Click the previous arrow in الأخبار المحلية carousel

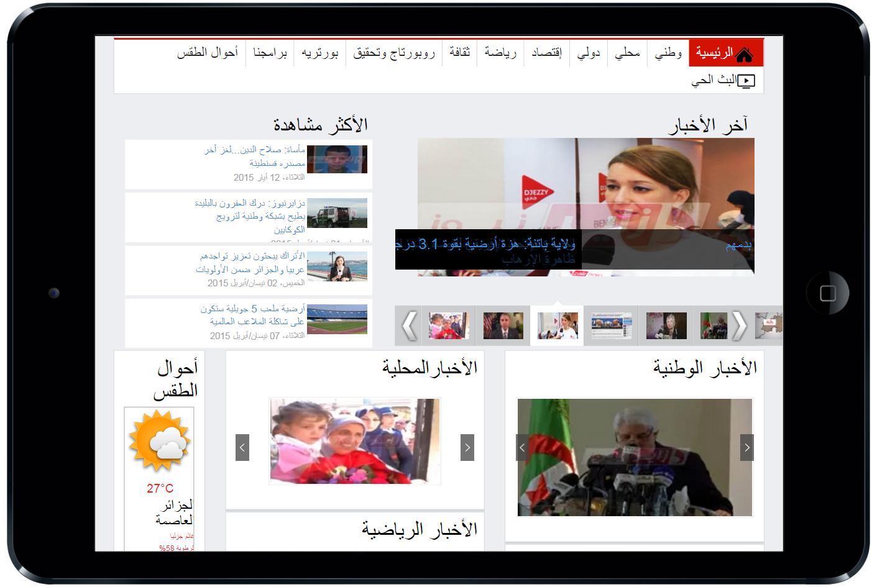tap(242, 446)
